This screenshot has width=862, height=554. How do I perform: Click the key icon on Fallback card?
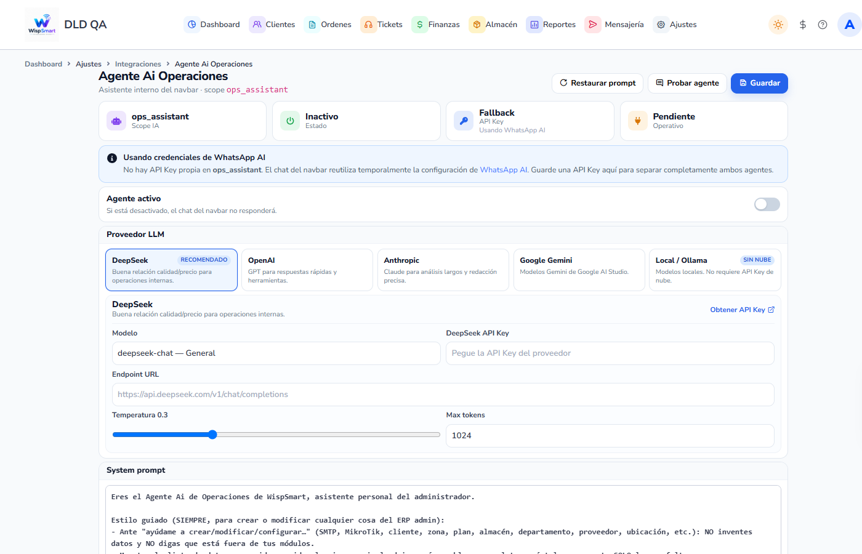[464, 121]
